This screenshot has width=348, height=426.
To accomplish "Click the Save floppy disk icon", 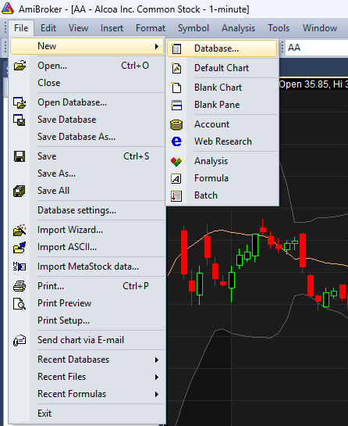I will [20, 156].
